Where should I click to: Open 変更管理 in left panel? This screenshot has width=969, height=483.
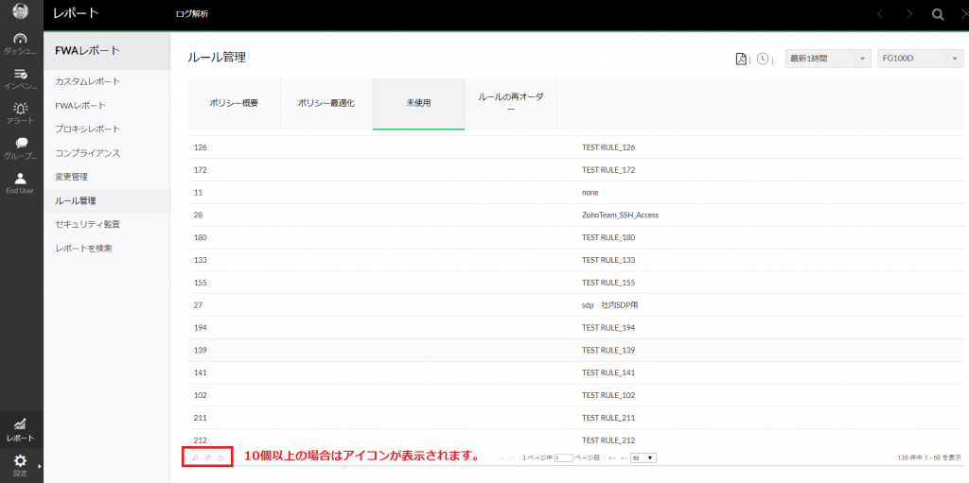(71, 177)
